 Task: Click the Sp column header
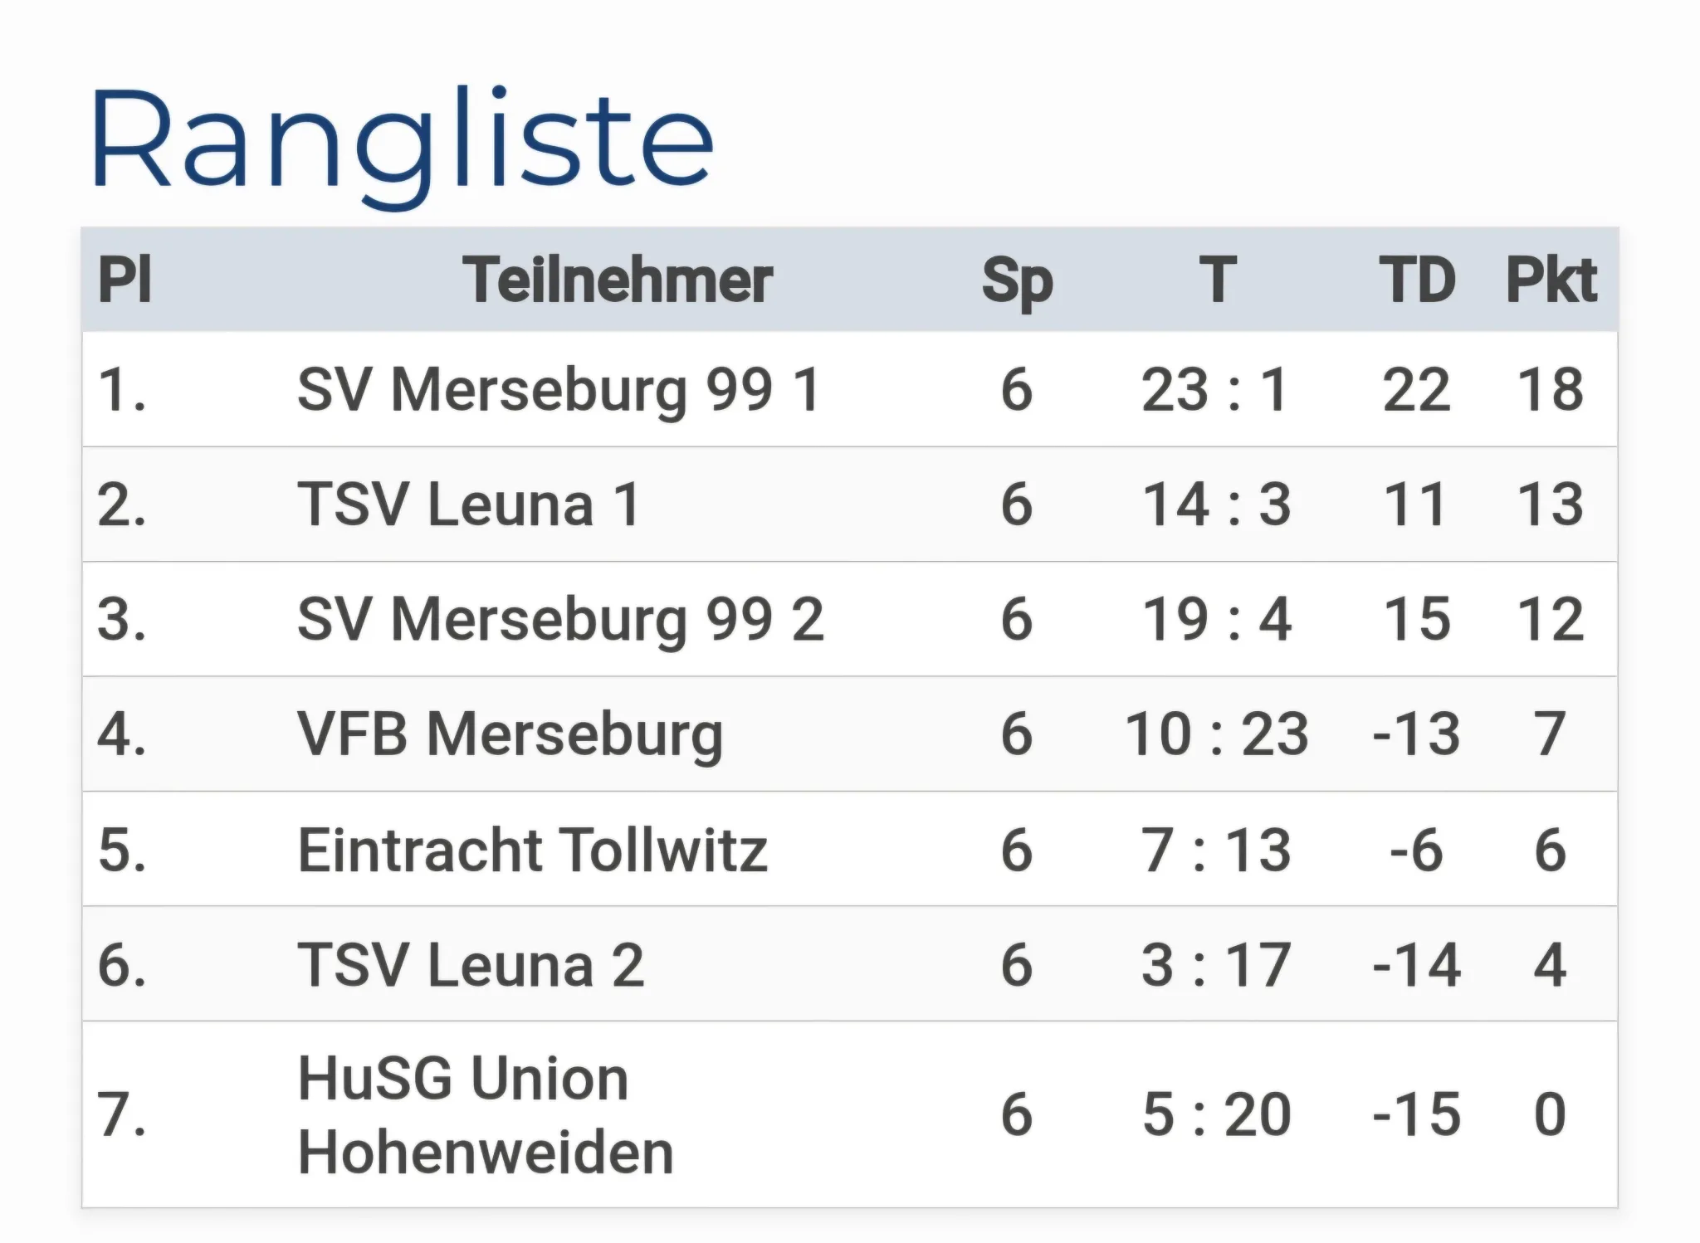click(x=1017, y=280)
